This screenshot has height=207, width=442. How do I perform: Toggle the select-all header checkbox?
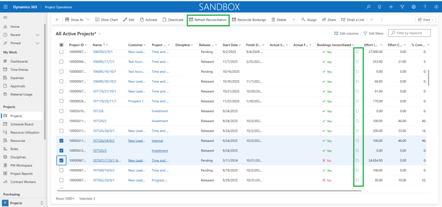tap(61, 45)
